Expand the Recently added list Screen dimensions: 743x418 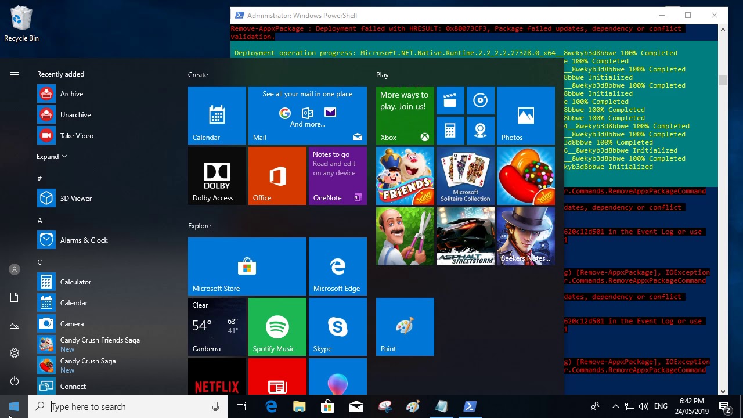click(52, 157)
